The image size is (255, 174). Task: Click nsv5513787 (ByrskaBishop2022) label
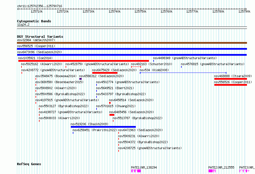138,118
